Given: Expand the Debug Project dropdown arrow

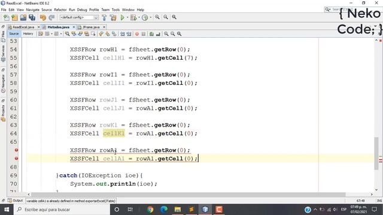Looking at the screenshot, I should click(x=139, y=17).
